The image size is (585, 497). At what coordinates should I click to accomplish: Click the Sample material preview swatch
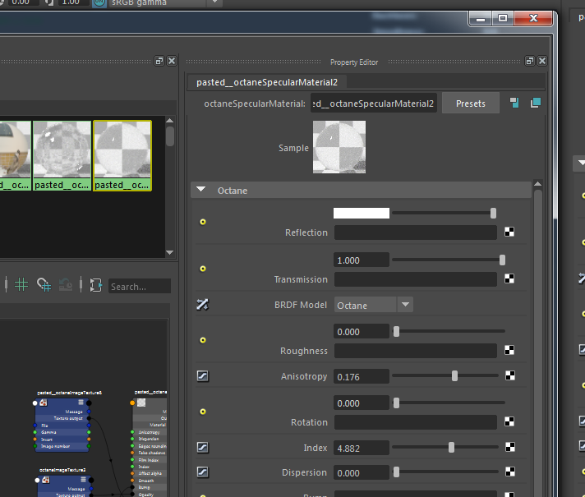pyautogui.click(x=339, y=147)
